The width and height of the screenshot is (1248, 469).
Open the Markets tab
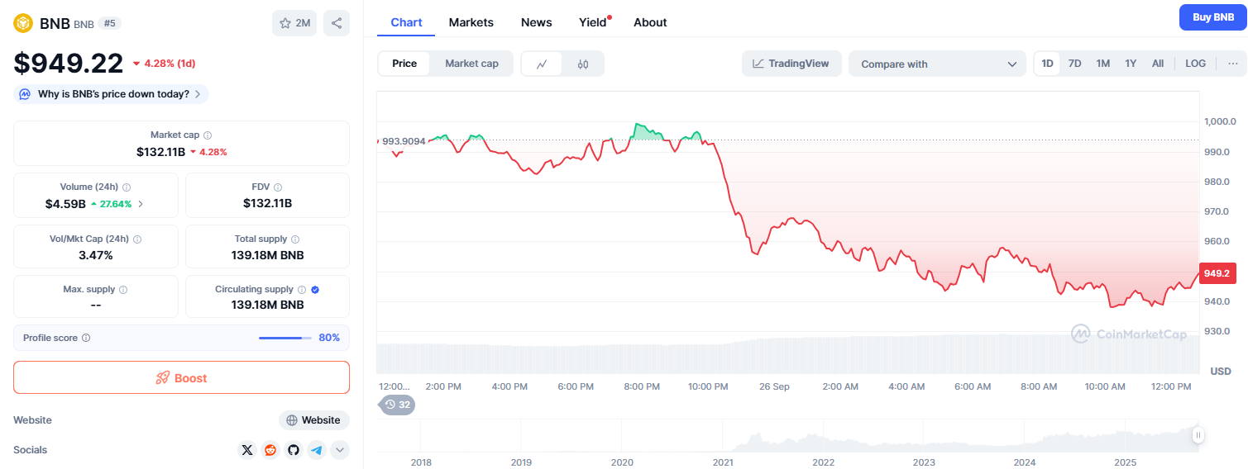[x=471, y=22]
